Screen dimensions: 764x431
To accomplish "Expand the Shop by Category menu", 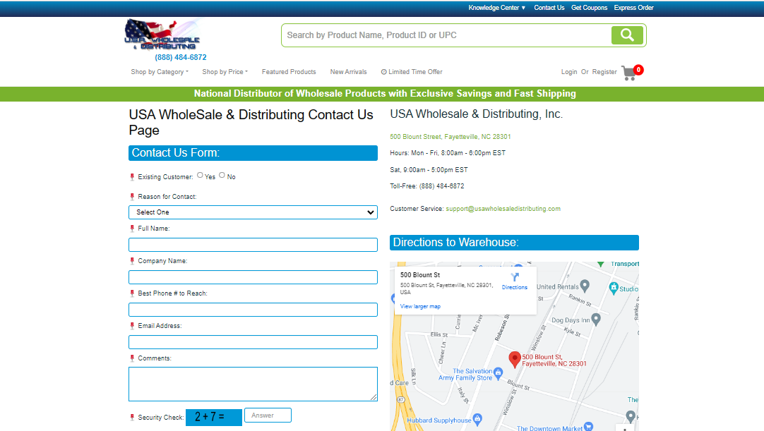I will [160, 72].
